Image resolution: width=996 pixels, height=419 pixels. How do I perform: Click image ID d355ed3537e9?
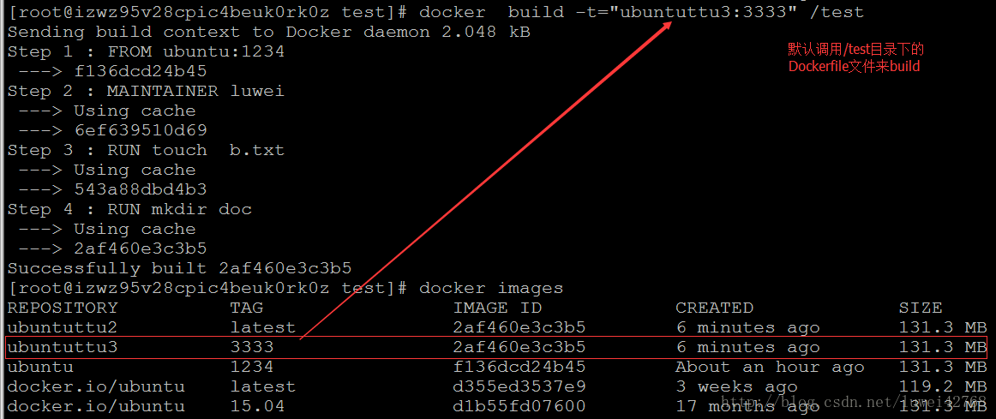(x=519, y=386)
